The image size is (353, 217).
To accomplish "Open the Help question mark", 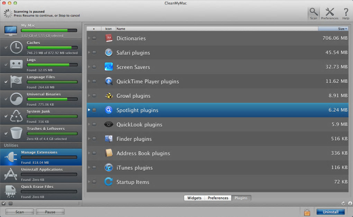I will (346, 12).
